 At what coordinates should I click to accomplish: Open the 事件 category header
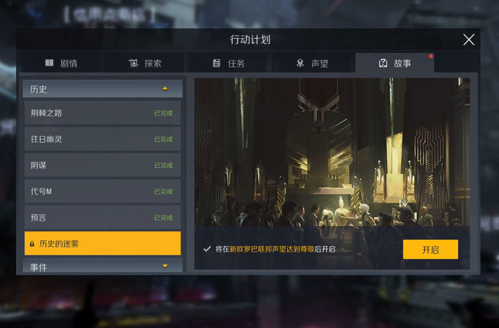click(103, 266)
